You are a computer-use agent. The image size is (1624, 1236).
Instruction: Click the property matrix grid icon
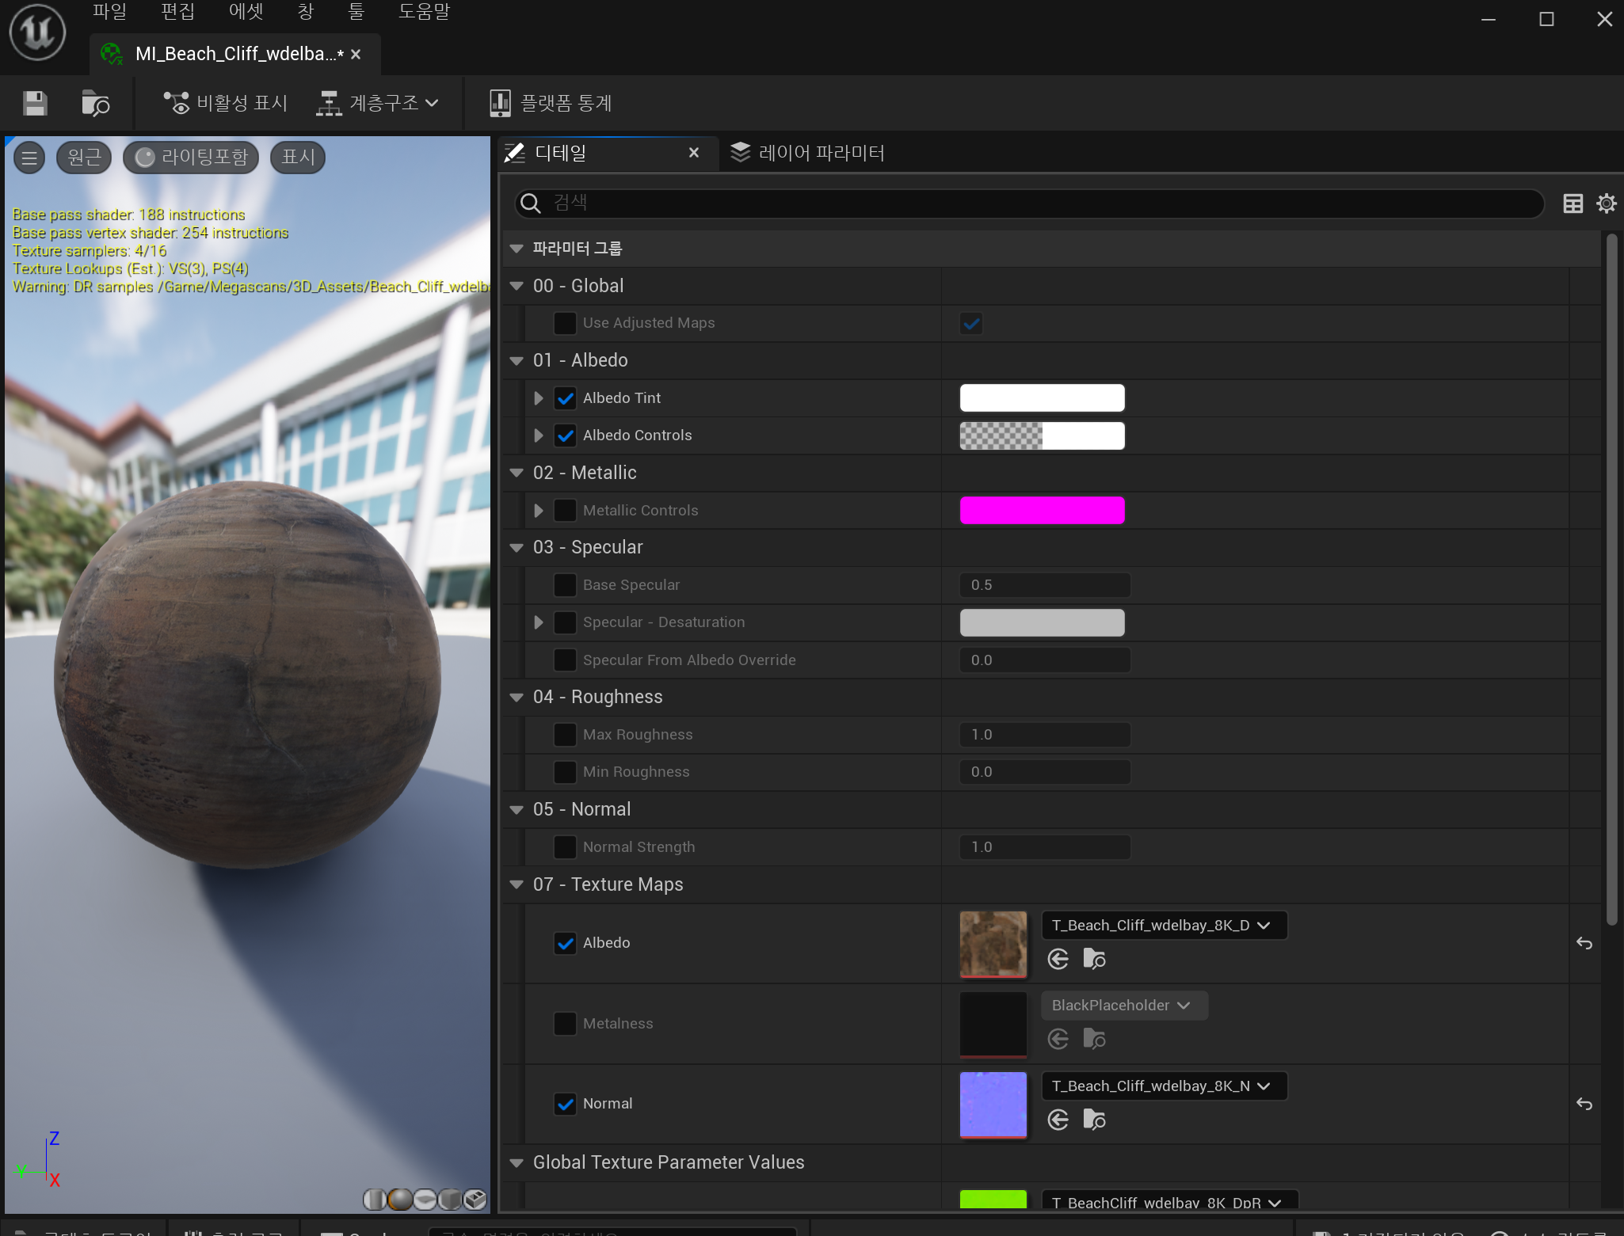[x=1573, y=203]
